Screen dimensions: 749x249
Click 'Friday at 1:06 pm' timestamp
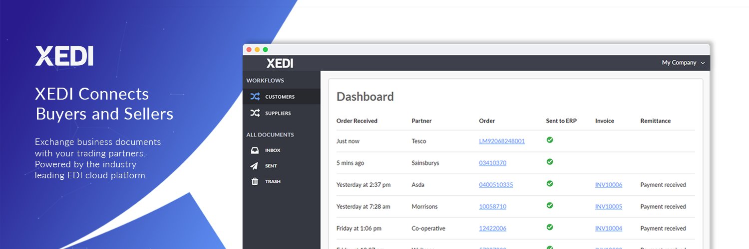click(x=359, y=229)
